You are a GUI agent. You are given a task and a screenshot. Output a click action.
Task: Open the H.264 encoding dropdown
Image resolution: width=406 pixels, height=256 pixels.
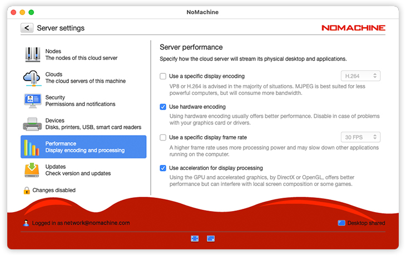point(360,76)
